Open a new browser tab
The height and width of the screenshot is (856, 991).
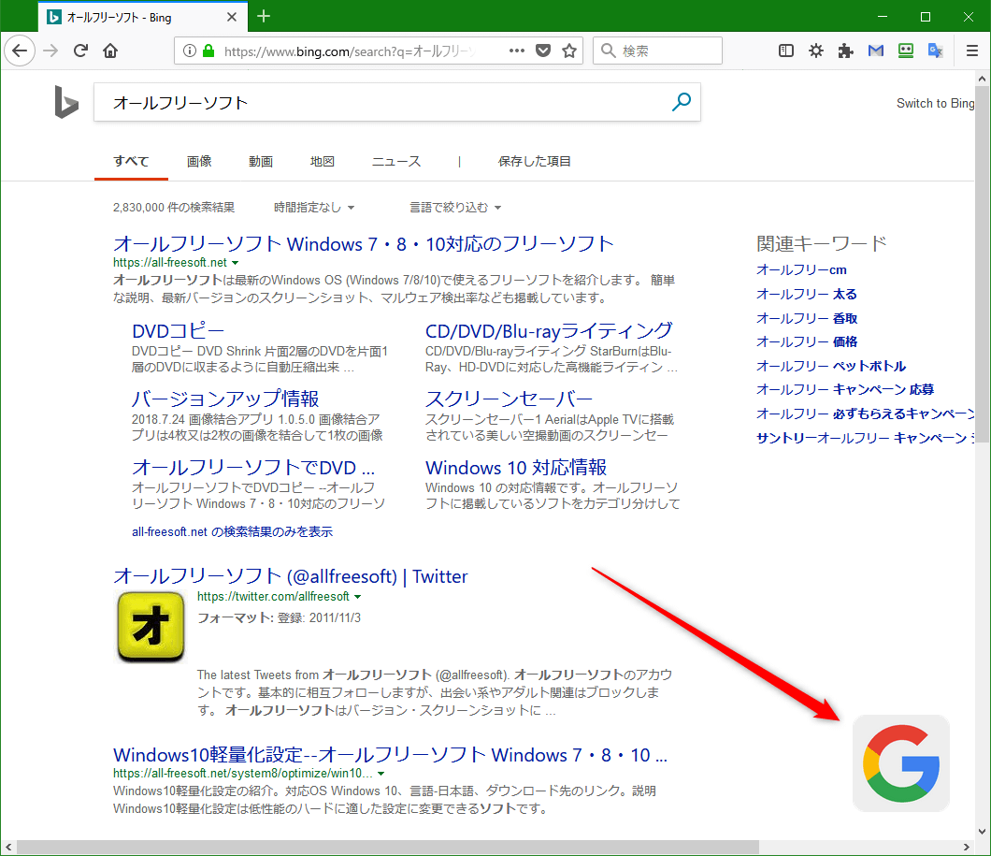pyautogui.click(x=265, y=17)
